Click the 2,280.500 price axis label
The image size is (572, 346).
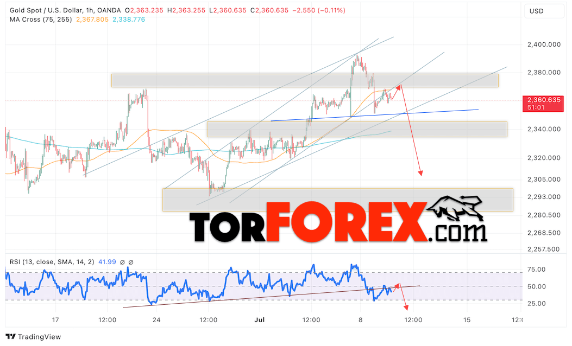[544, 215]
